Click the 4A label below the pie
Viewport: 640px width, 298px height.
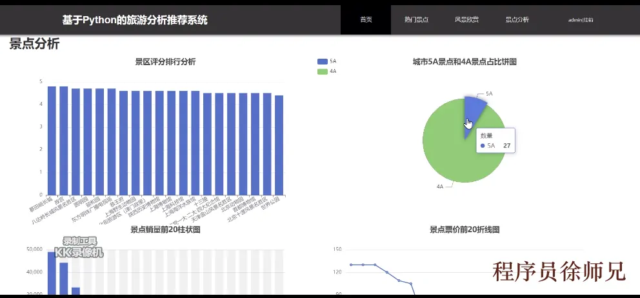click(439, 186)
